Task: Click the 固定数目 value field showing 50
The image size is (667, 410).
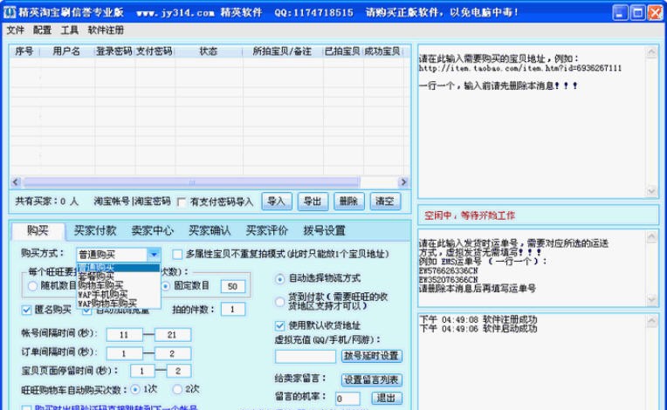Action: point(233,286)
